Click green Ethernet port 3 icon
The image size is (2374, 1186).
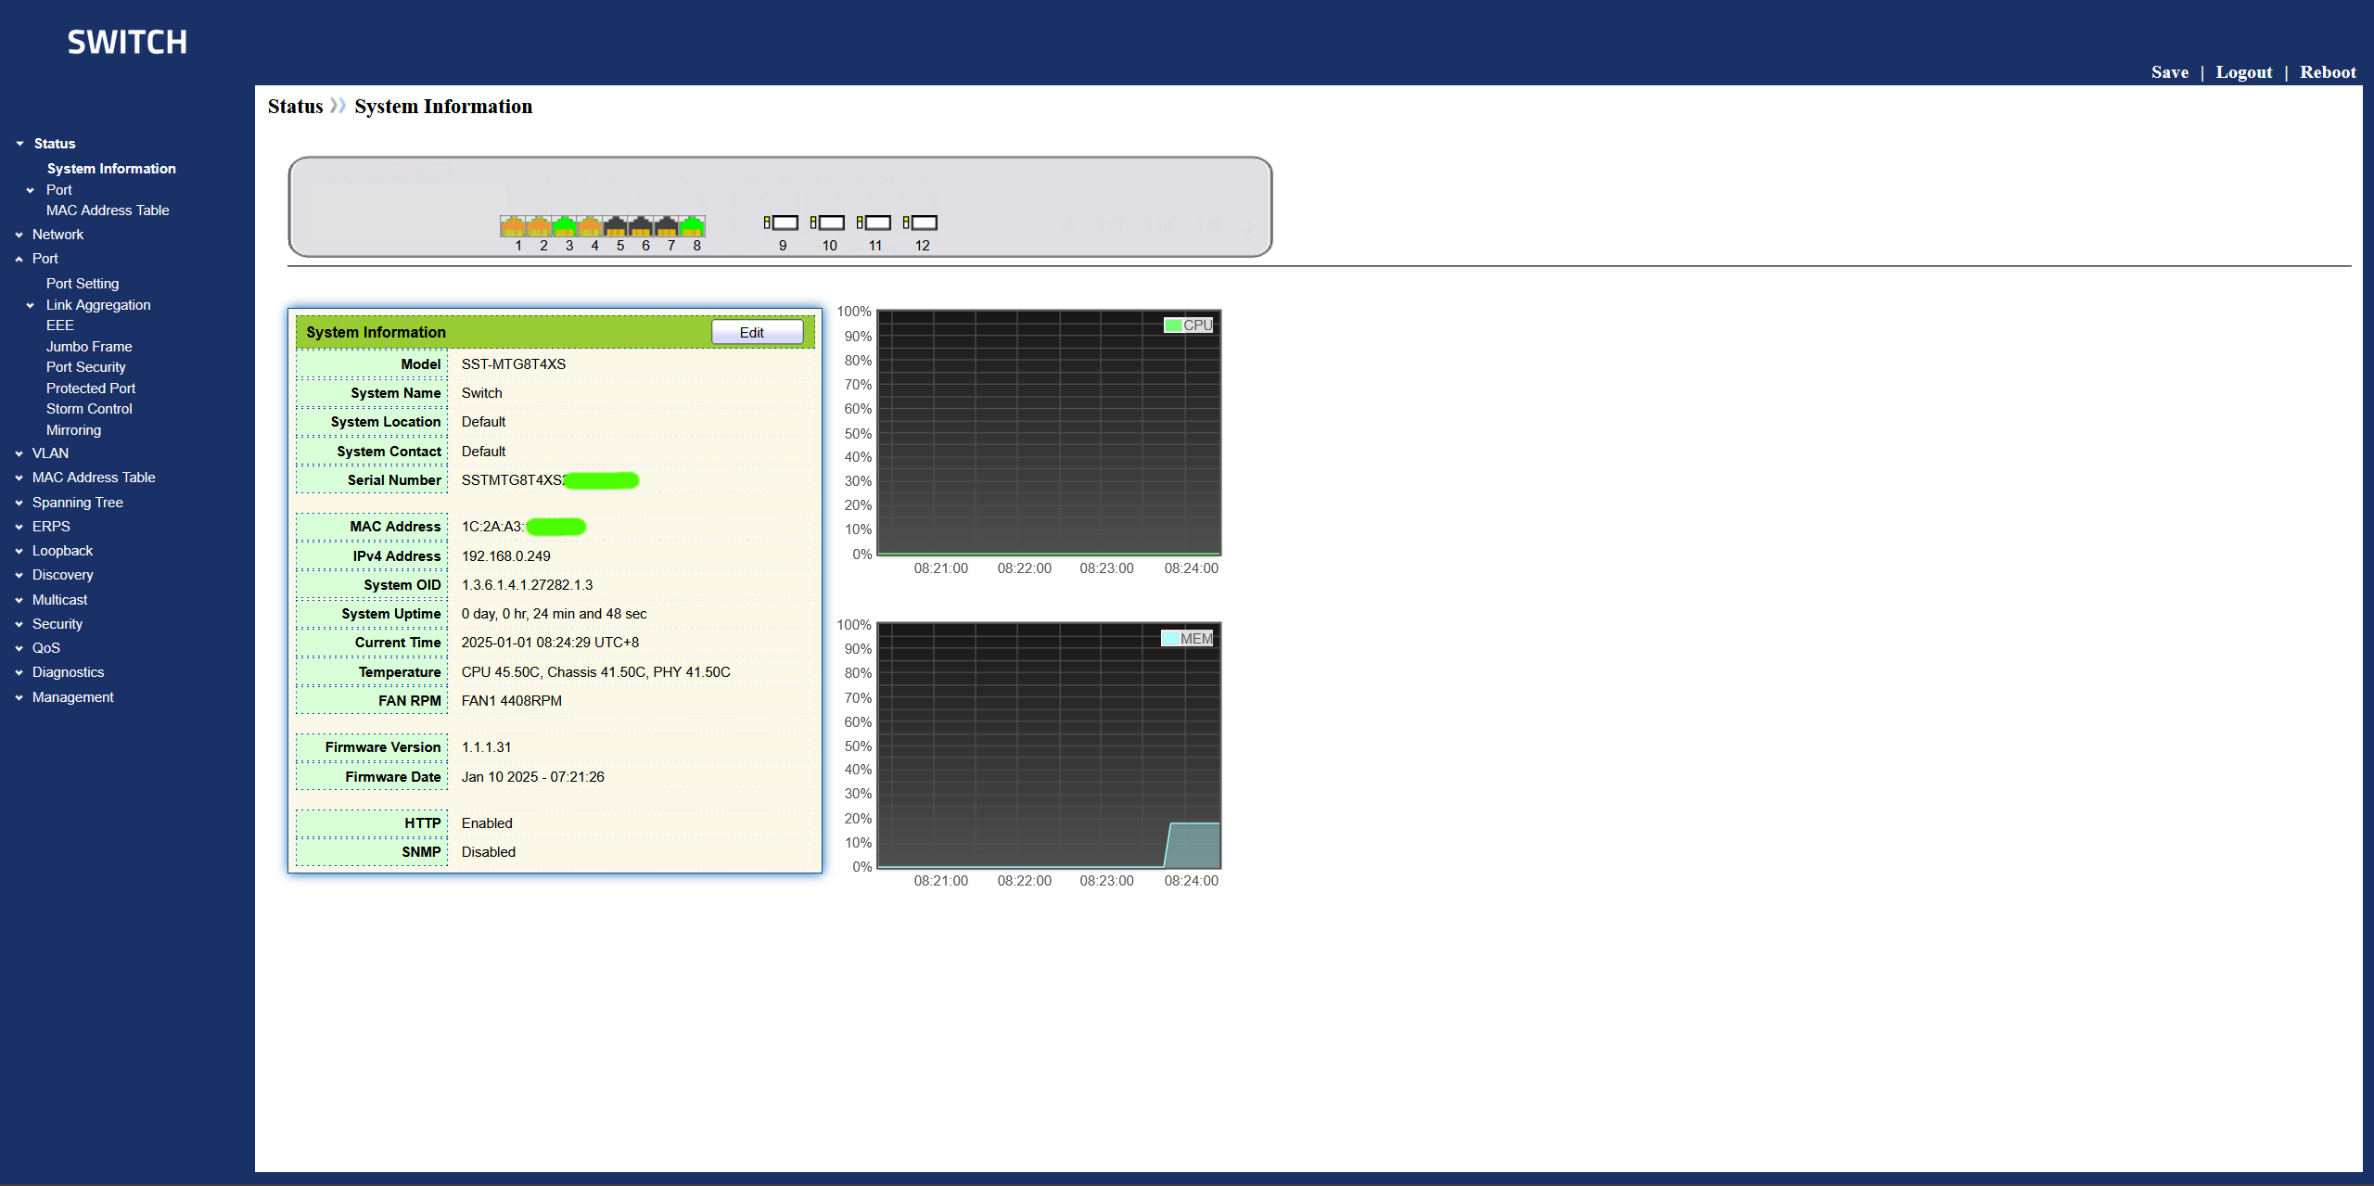[564, 226]
